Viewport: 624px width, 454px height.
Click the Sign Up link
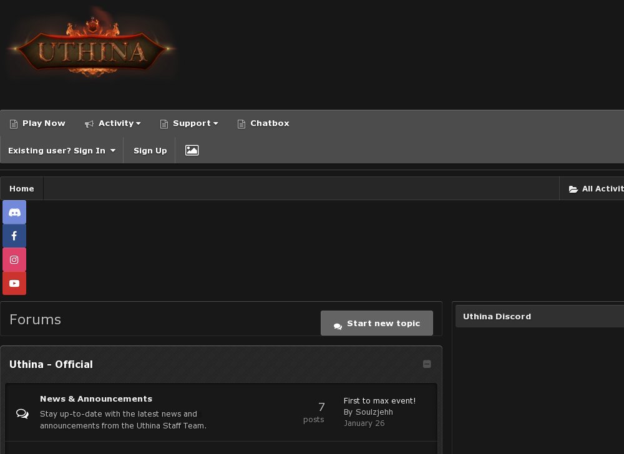[150, 151]
